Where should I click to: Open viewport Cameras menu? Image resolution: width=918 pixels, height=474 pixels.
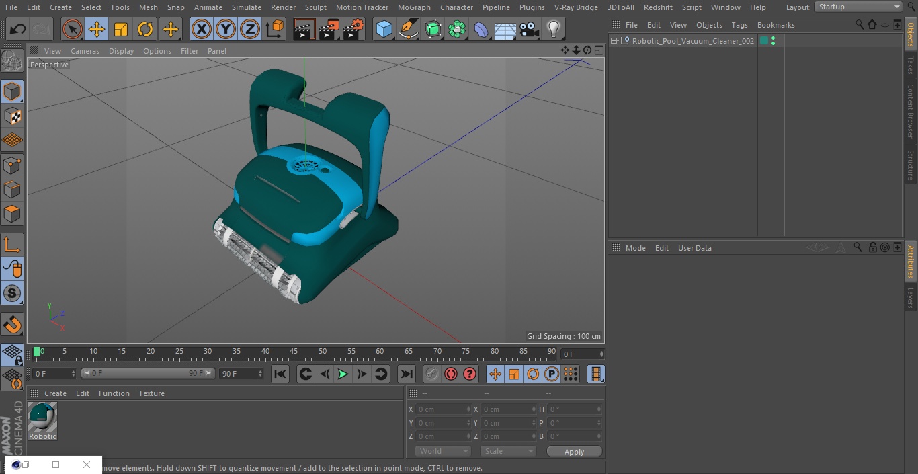pos(85,51)
